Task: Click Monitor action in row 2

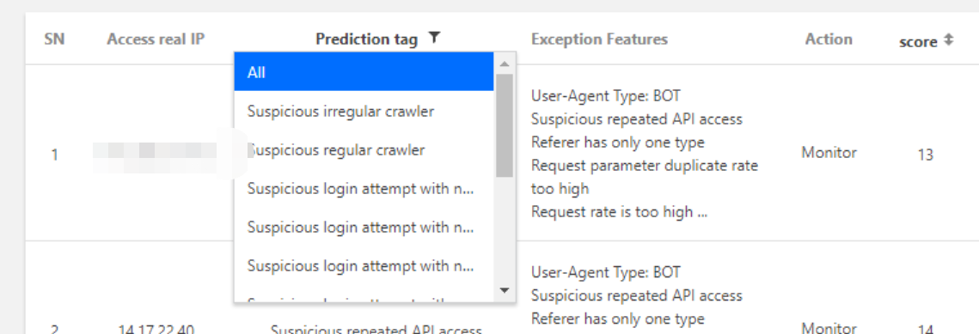Action: pos(829,328)
